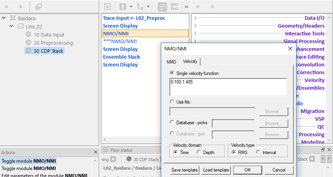333x177 pixels.
Task: Switch to the NMO tab
Action: click(171, 62)
